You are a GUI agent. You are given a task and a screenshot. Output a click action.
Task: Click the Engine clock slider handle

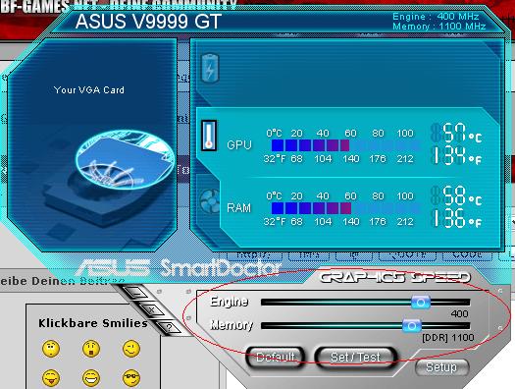point(421,302)
